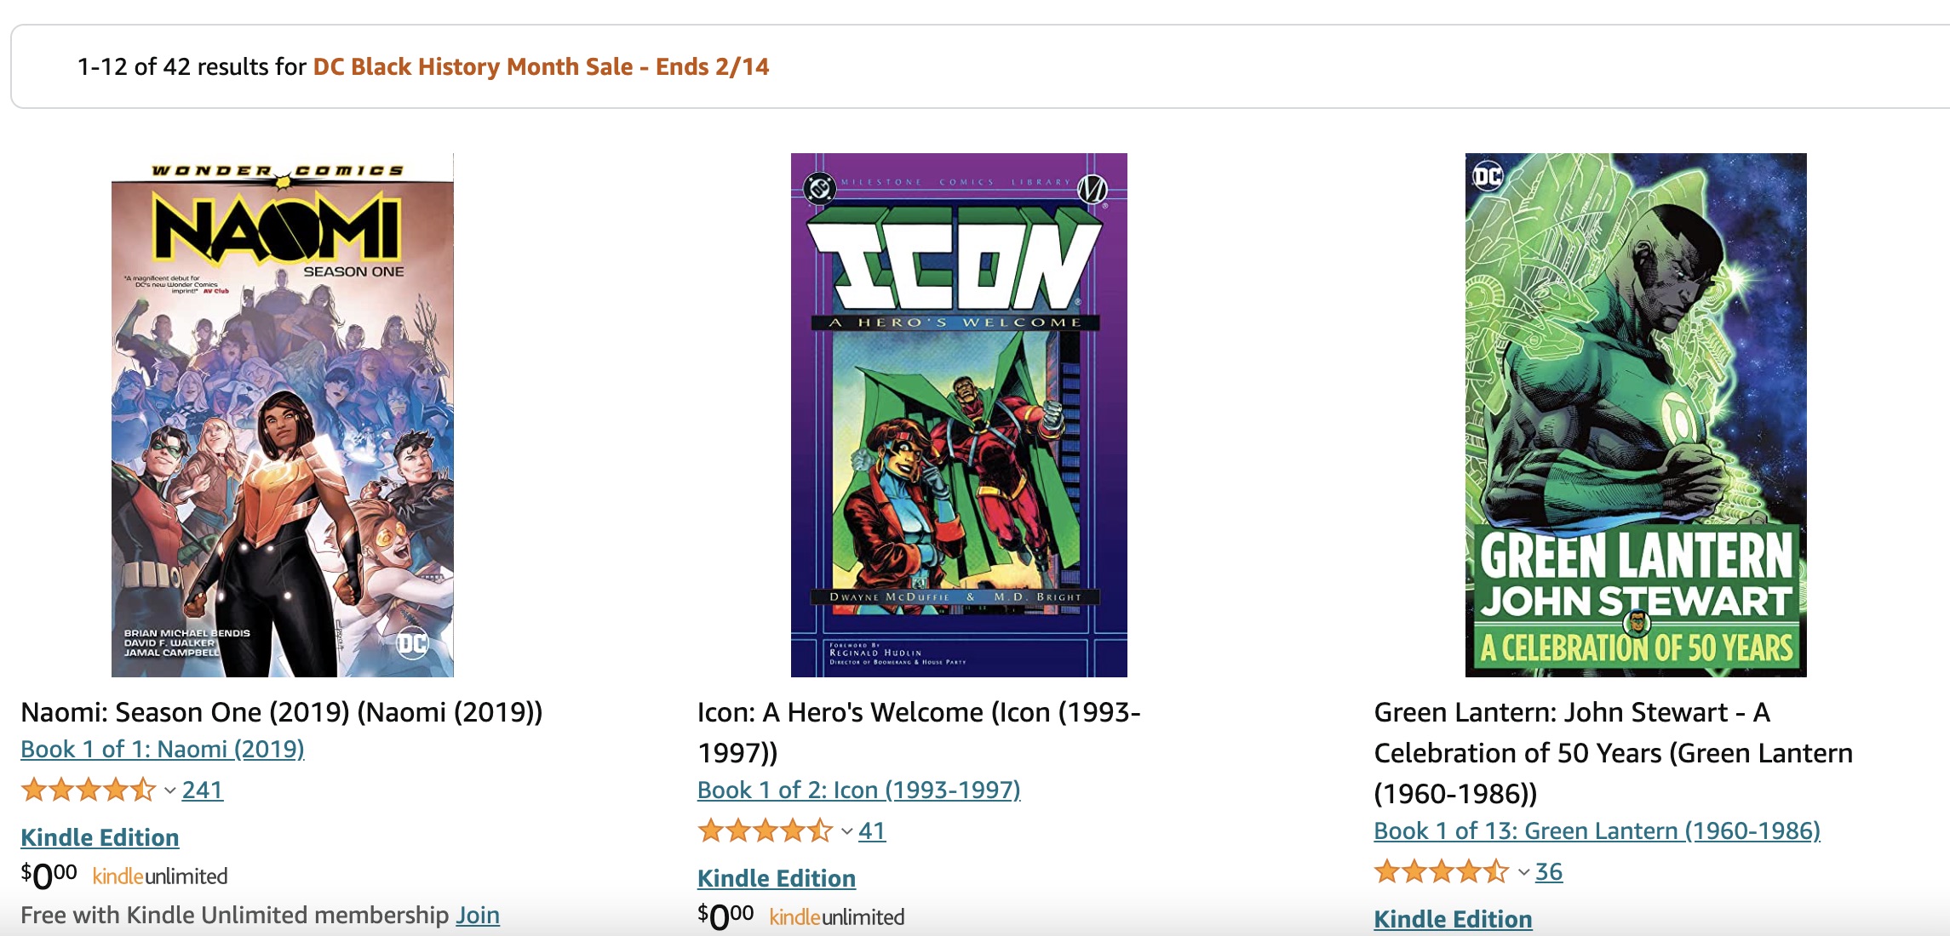This screenshot has width=1950, height=936.
Task: Open the Naomi Season One cover image
Action: pyautogui.click(x=282, y=415)
